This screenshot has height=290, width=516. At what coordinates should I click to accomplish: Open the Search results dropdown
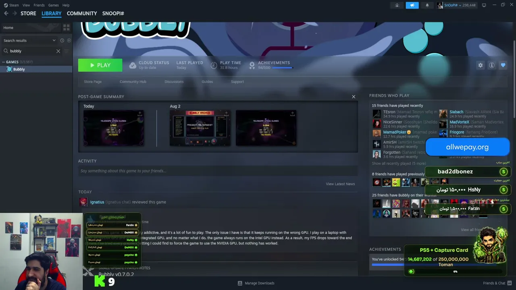(29, 40)
